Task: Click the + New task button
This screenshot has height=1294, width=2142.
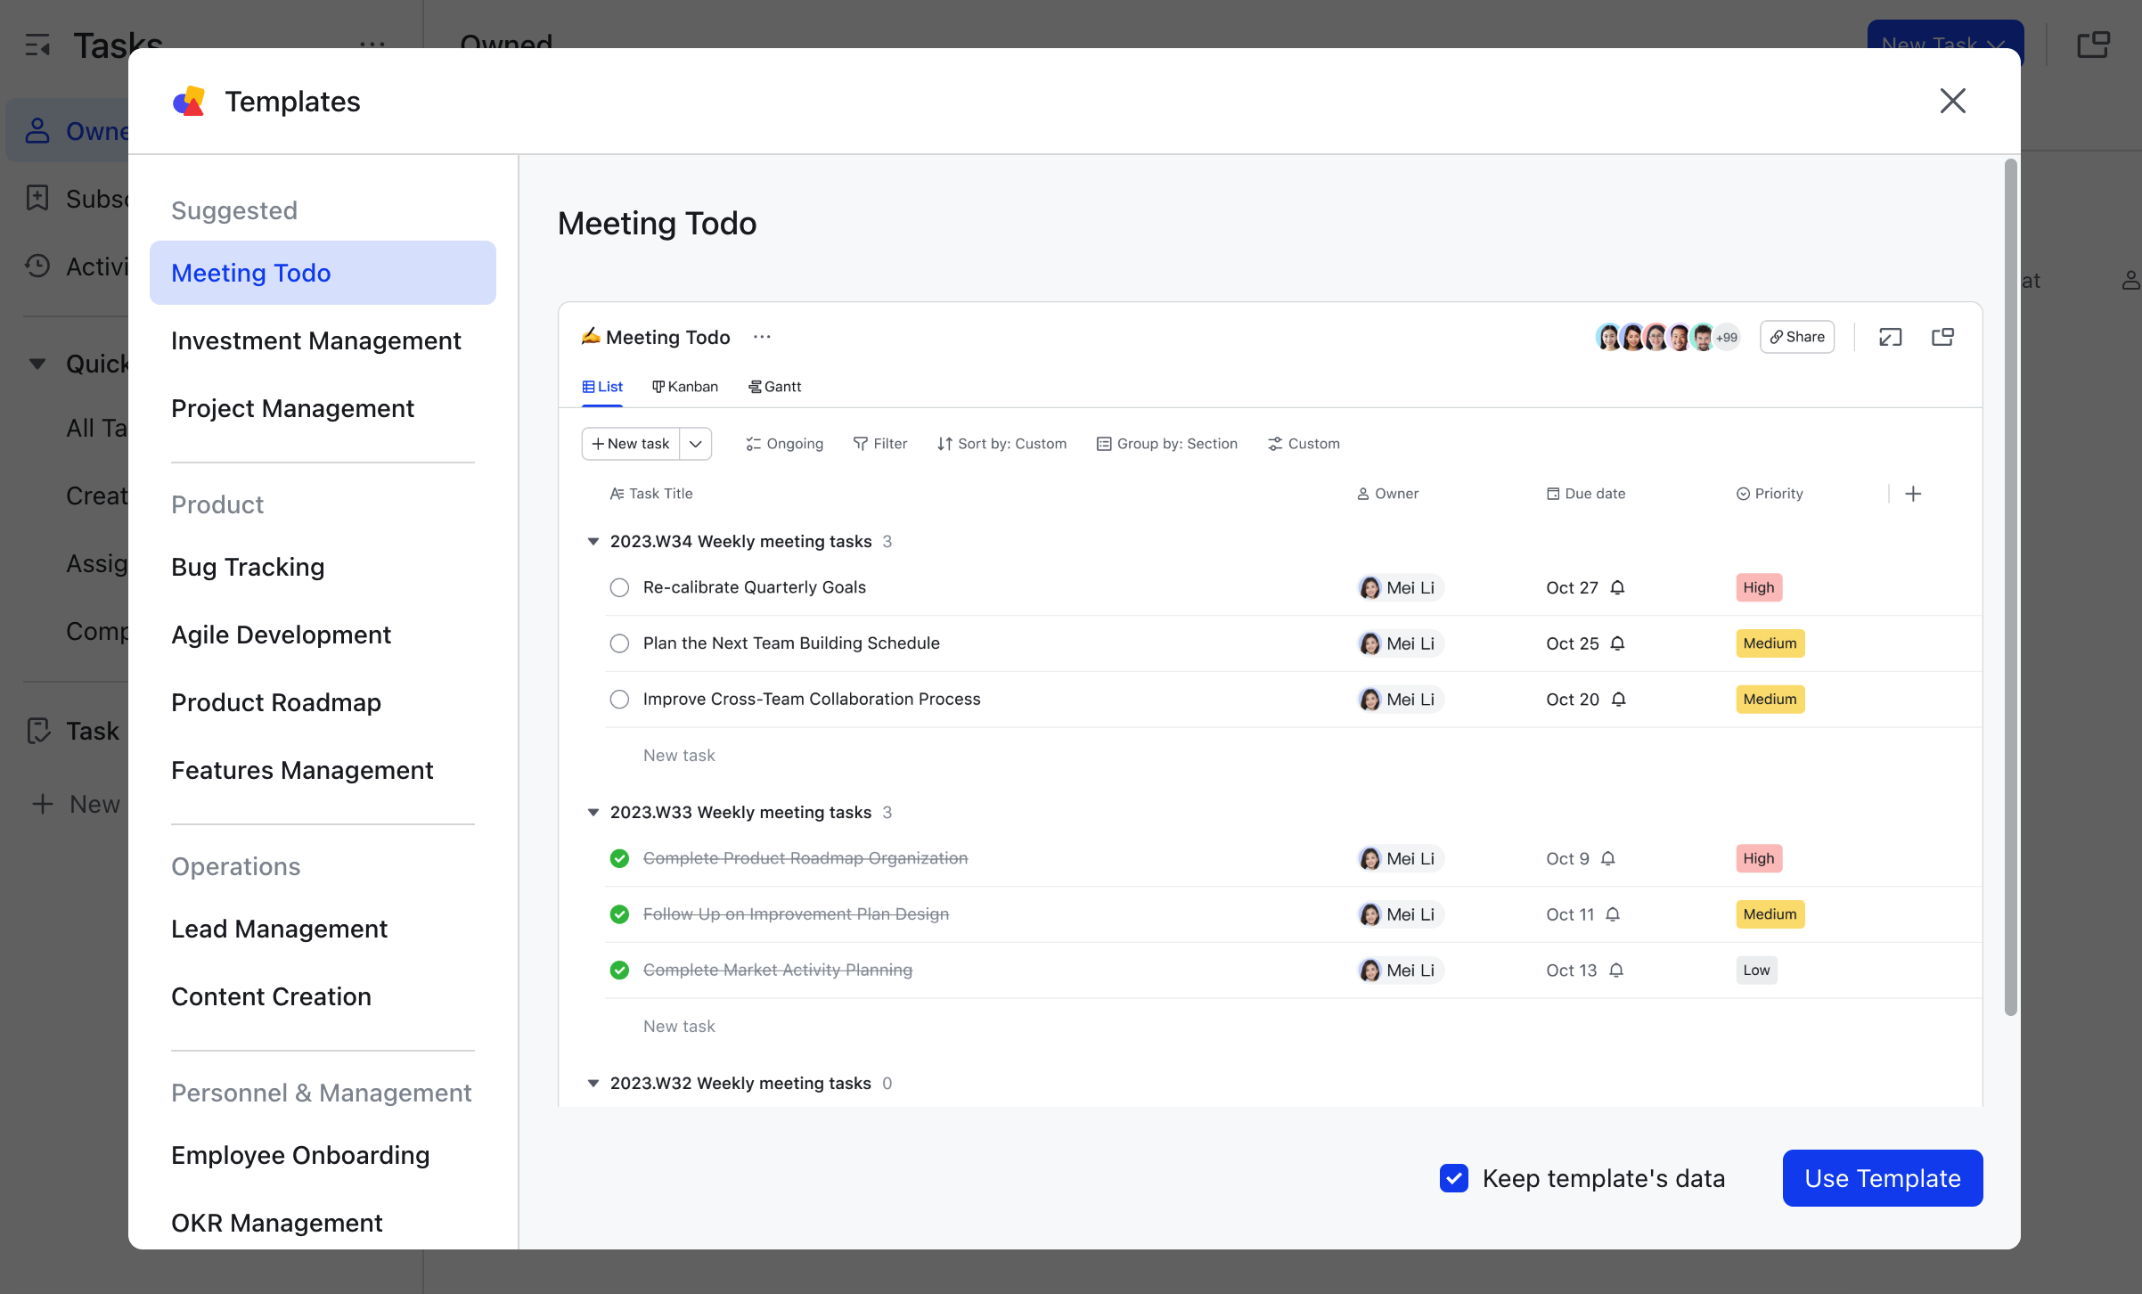Action: [x=631, y=444]
